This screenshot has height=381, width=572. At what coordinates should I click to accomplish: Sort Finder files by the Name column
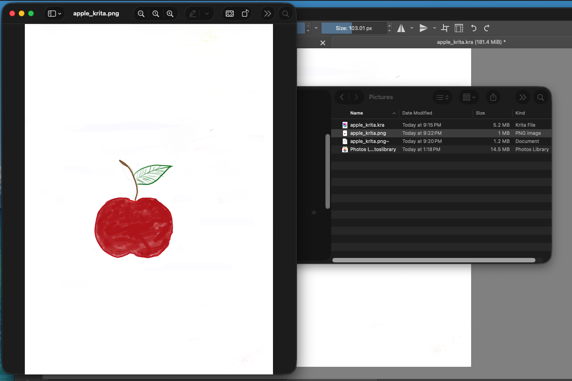[356, 113]
